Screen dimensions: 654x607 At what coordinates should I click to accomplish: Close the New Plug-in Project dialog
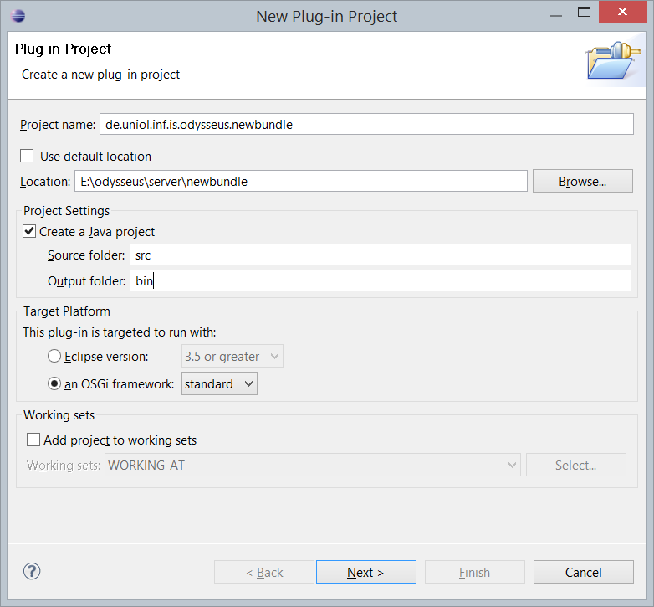(623, 12)
